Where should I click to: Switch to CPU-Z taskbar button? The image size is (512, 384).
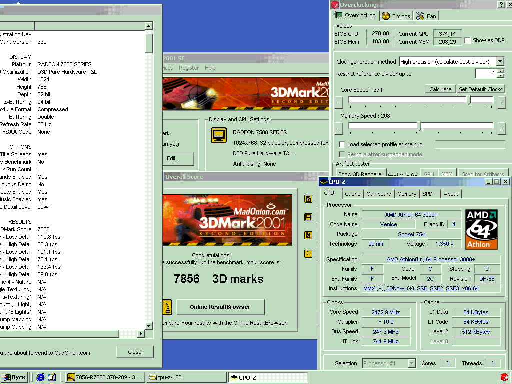click(268, 377)
